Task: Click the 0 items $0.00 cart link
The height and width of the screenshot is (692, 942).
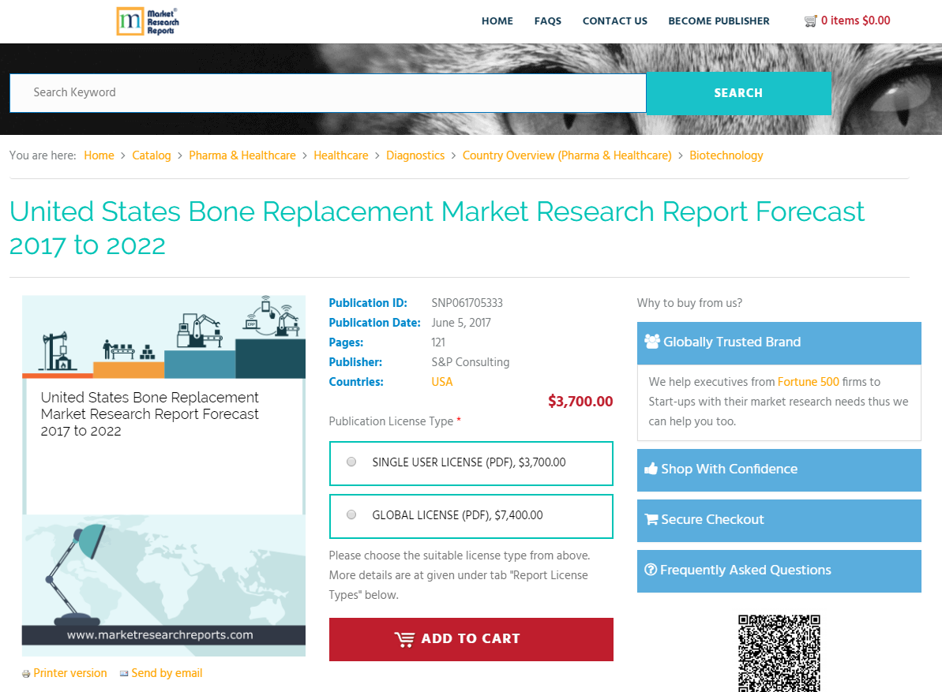Action: click(x=855, y=21)
